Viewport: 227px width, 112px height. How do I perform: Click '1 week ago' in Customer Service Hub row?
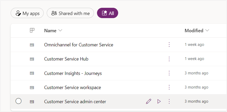pos(194,59)
